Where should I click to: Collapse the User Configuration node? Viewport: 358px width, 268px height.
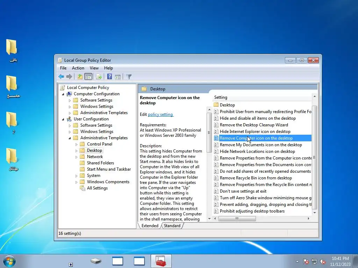(63, 119)
